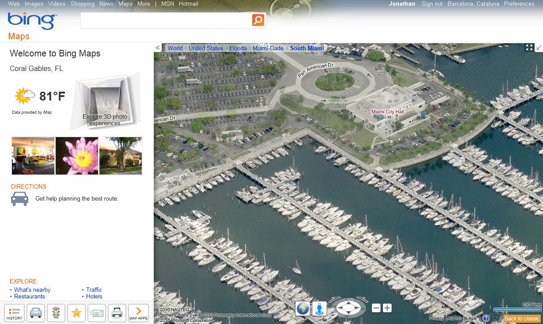Open the World breadcrumb

175,48
